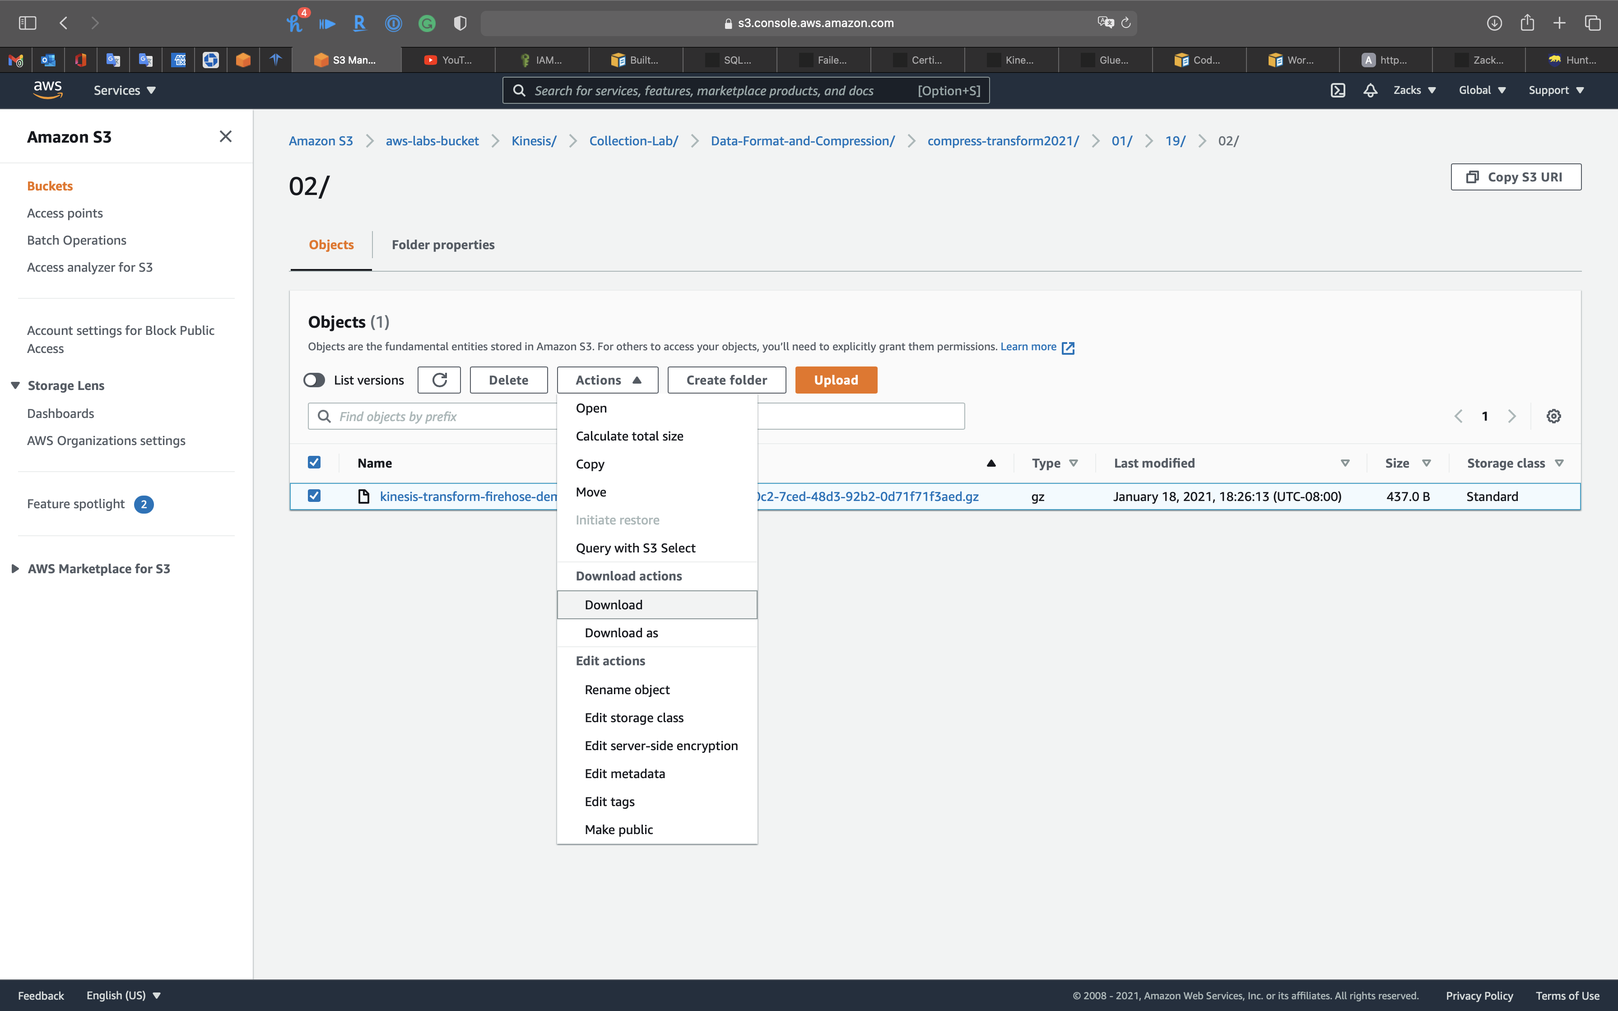Open aws-labs-bucket breadcrumb link
The width and height of the screenshot is (1618, 1011).
tap(432, 140)
